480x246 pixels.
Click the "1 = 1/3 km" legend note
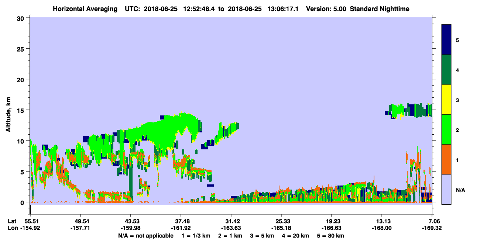196,236
